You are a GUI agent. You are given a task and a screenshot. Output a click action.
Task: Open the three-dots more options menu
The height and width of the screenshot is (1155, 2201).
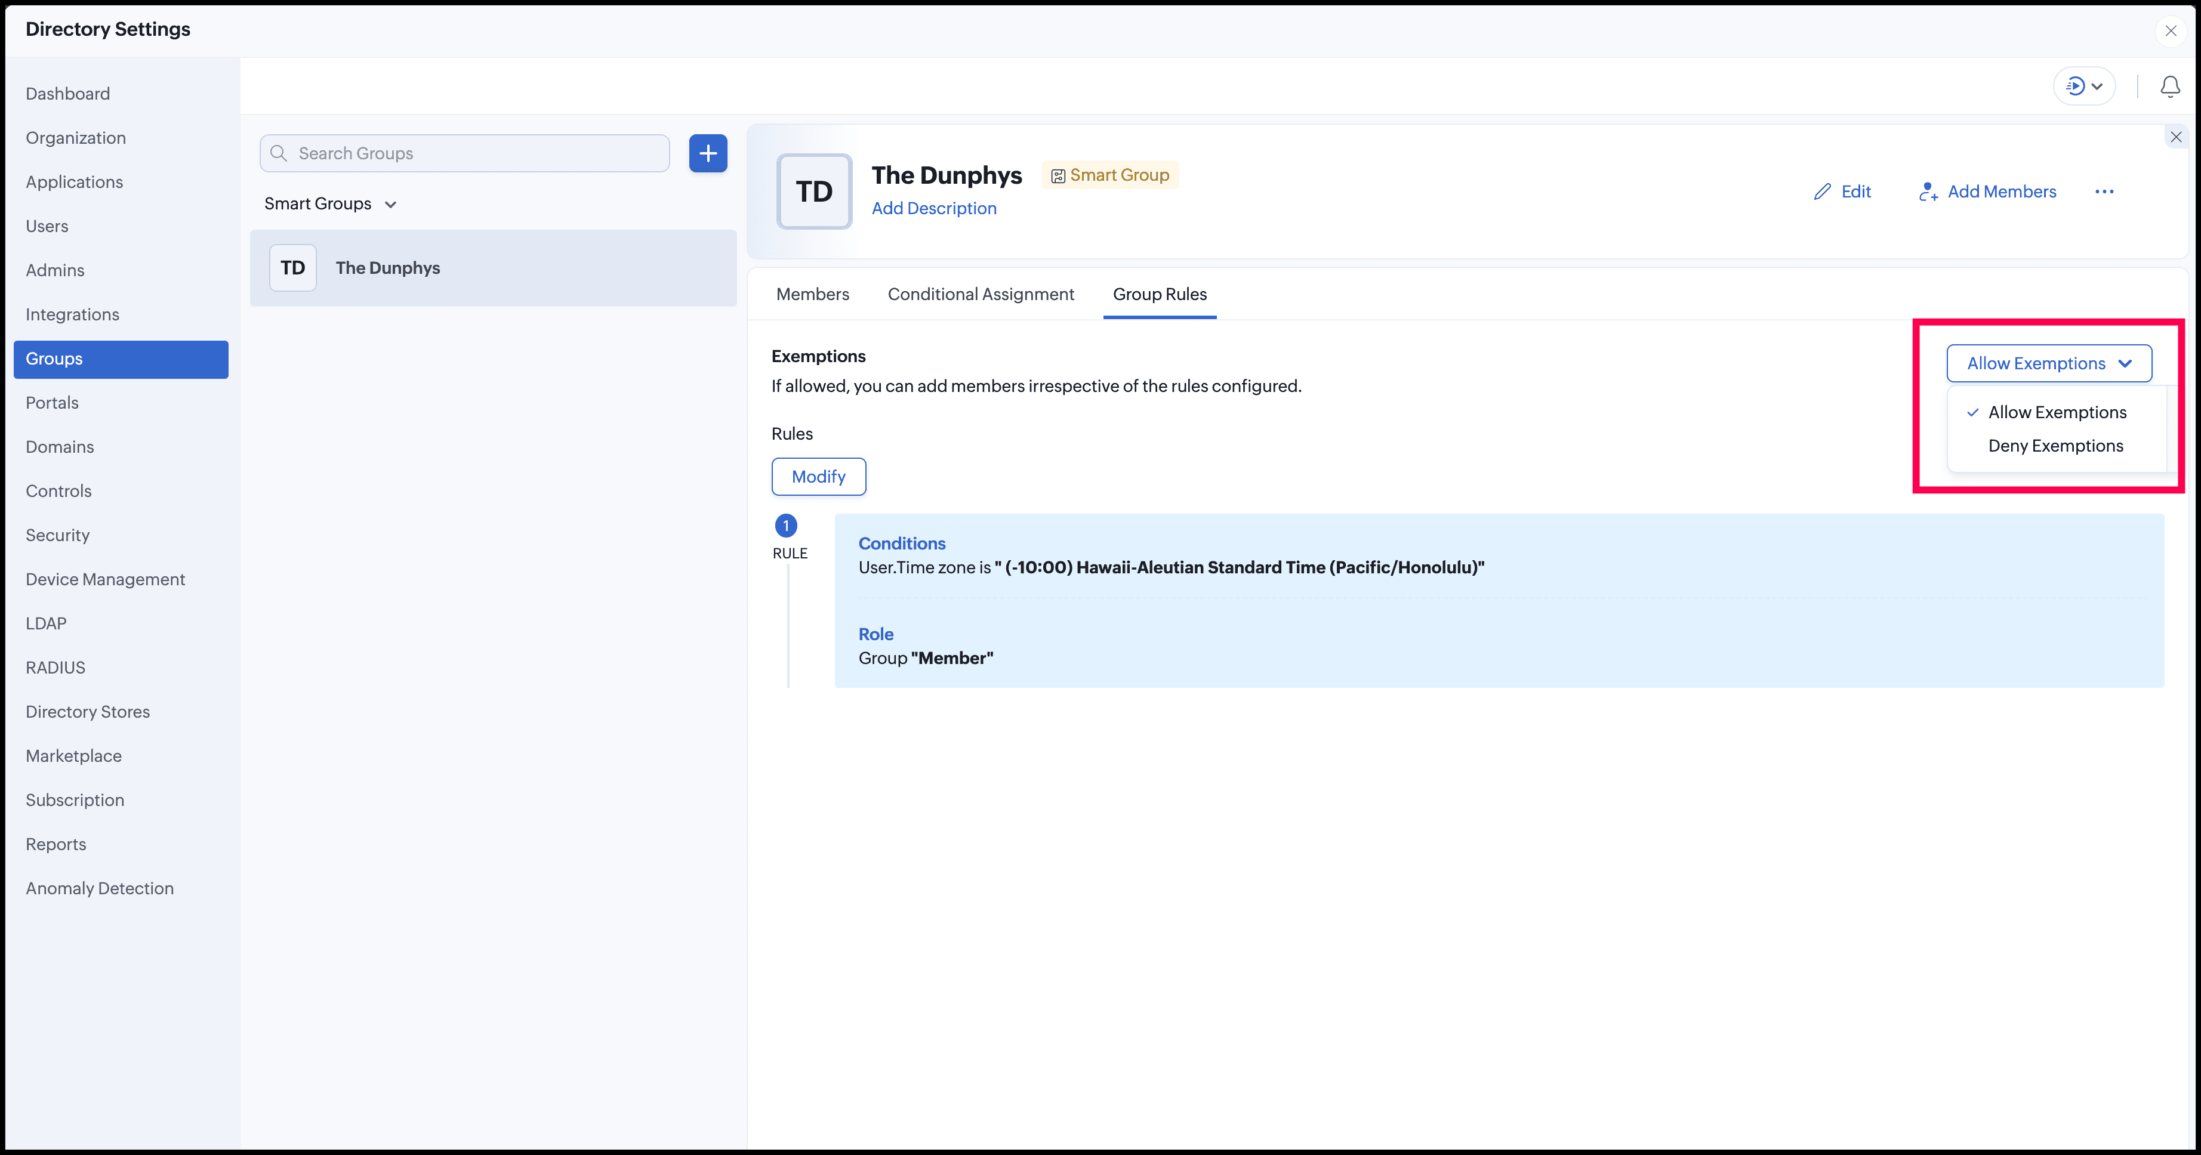tap(2104, 192)
